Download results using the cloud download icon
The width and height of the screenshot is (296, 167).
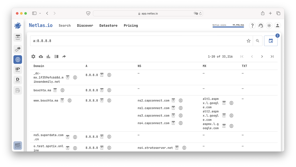pos(41,56)
